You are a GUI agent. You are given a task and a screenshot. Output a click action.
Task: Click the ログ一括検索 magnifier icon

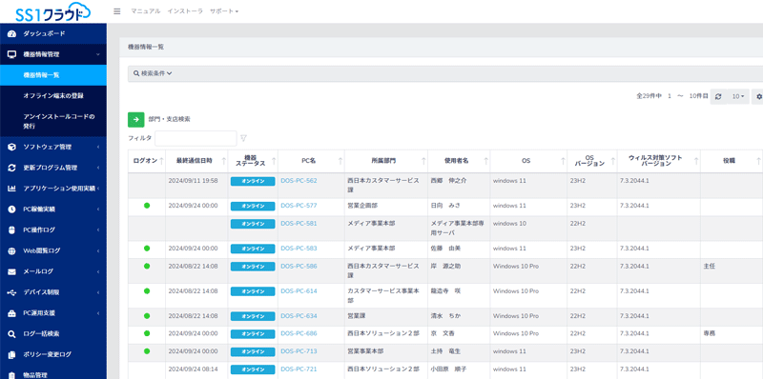click(x=12, y=334)
